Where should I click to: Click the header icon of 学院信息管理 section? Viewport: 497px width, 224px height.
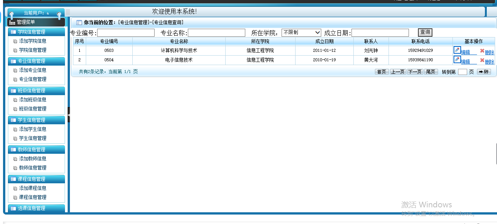pos(14,32)
